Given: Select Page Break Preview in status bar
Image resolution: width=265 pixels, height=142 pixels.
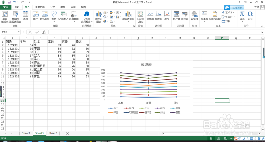Looking at the screenshot, I should 226,138.
